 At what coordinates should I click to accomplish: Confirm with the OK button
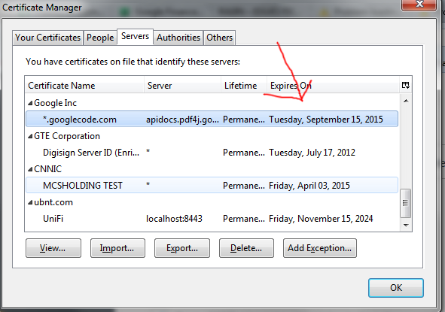point(396,288)
